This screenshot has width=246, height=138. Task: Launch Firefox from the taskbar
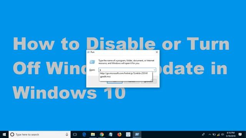coord(120,135)
